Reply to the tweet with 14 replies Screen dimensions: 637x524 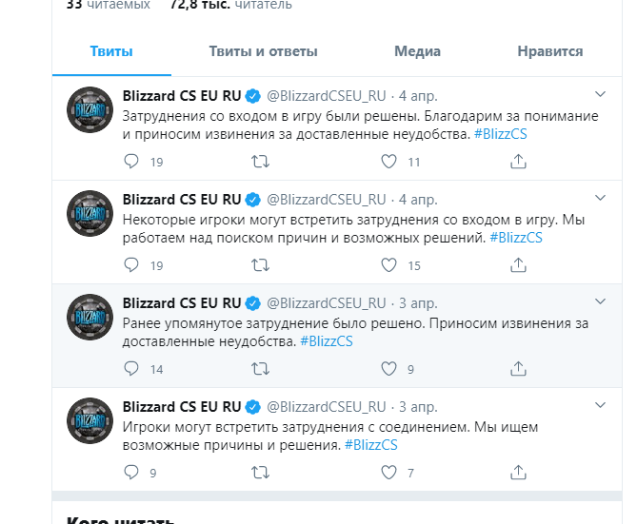point(131,369)
